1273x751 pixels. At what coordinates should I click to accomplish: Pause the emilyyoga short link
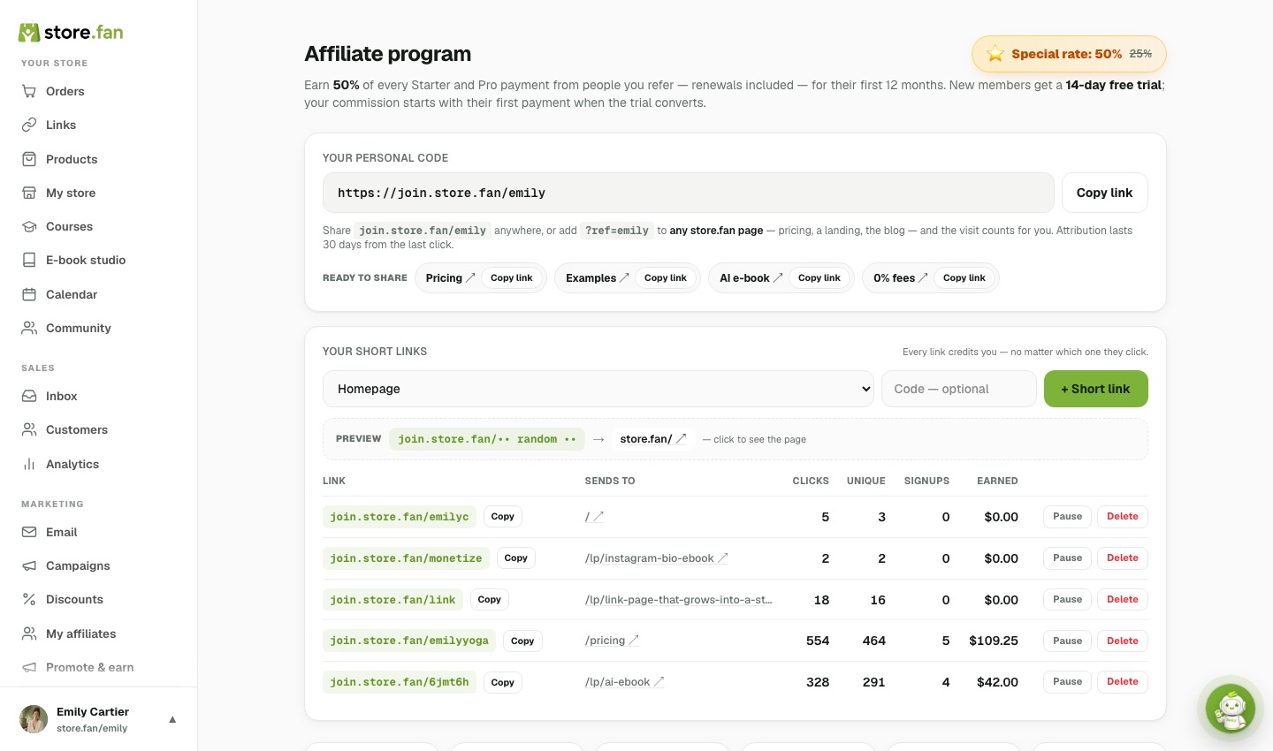click(1067, 641)
